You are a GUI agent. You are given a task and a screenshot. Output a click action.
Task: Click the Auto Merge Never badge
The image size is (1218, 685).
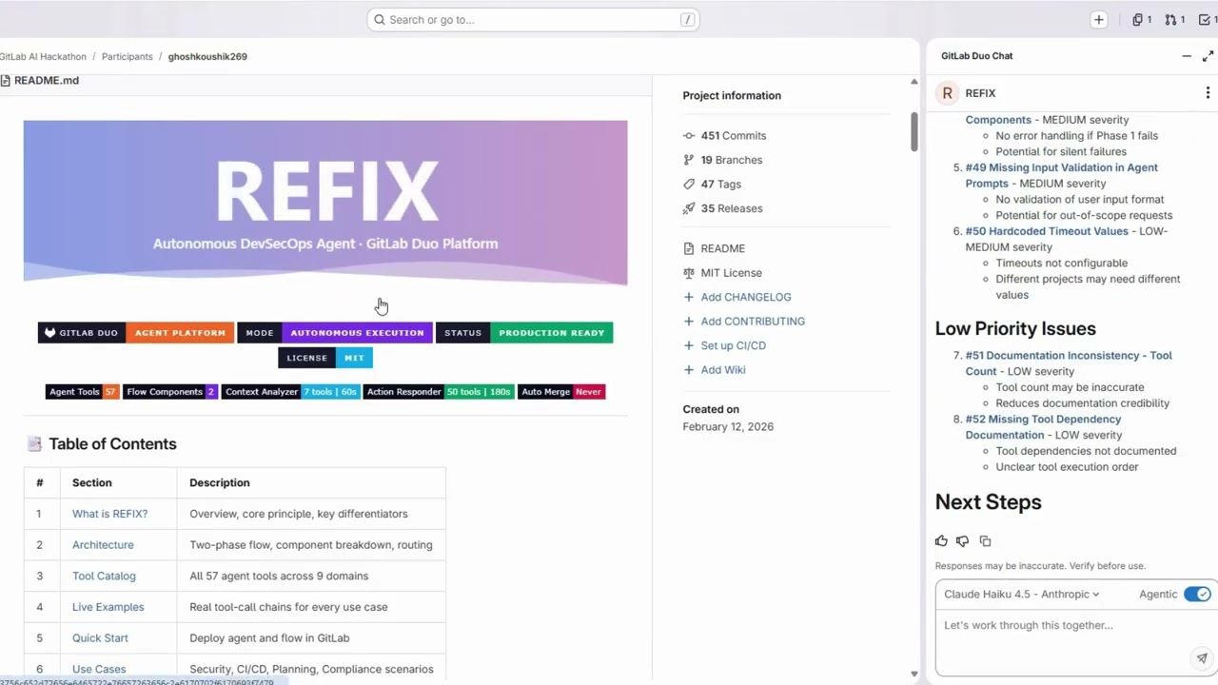561,392
